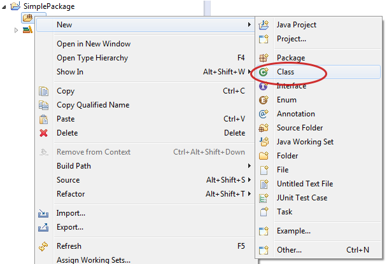387x264 pixels.
Task: Click the Interface label in submenu
Action: point(292,86)
